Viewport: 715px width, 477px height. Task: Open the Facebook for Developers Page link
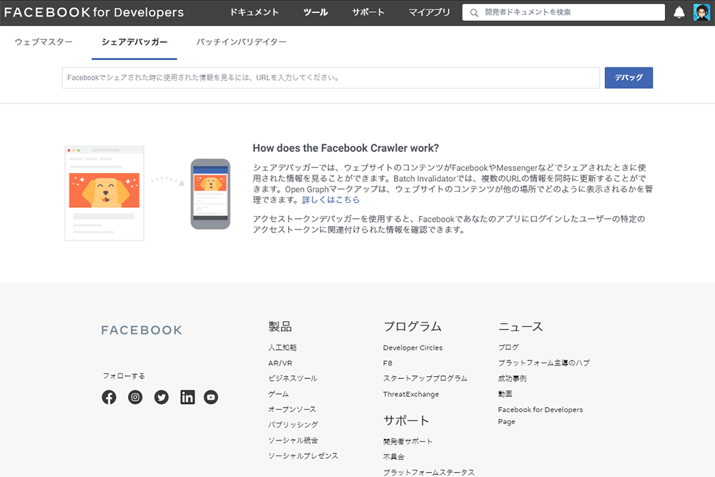tap(541, 415)
